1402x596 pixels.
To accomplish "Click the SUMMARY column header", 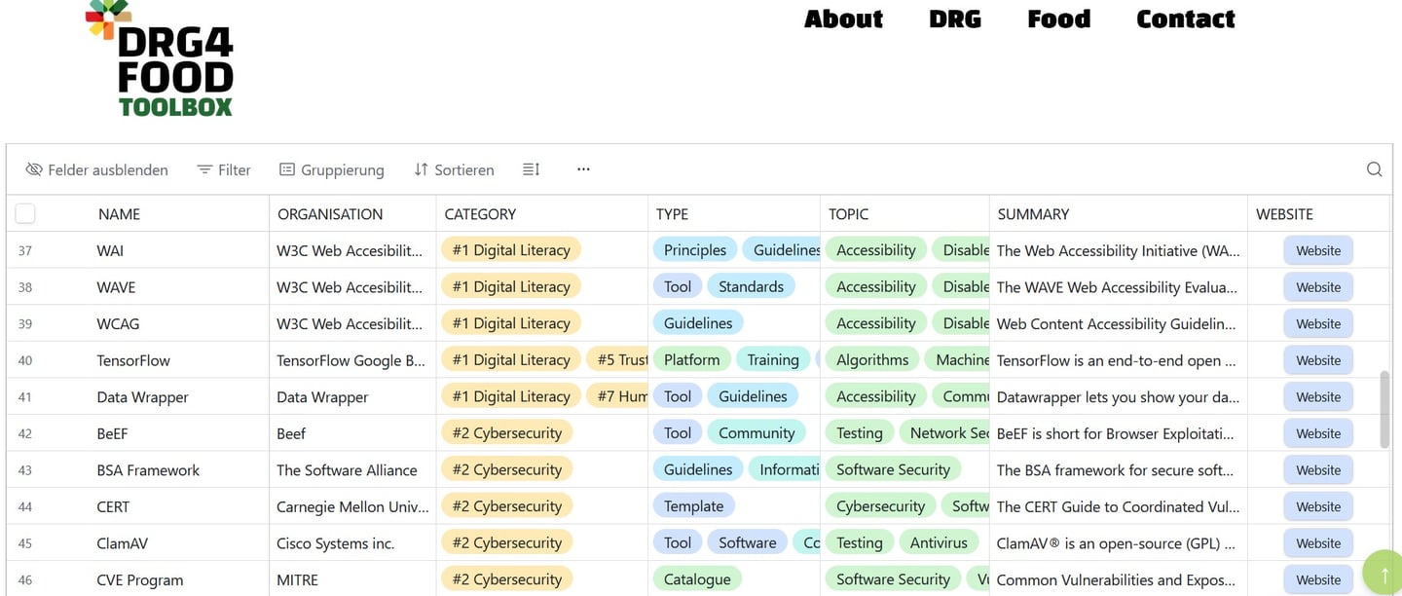I will (x=1033, y=214).
